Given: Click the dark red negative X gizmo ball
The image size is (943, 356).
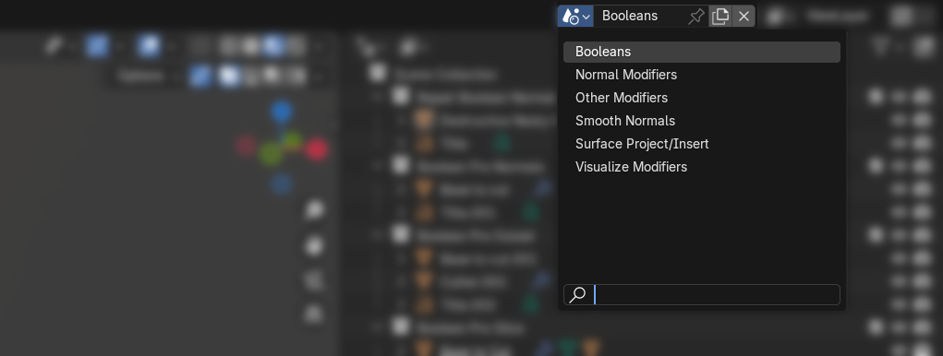Looking at the screenshot, I should click(x=246, y=146).
